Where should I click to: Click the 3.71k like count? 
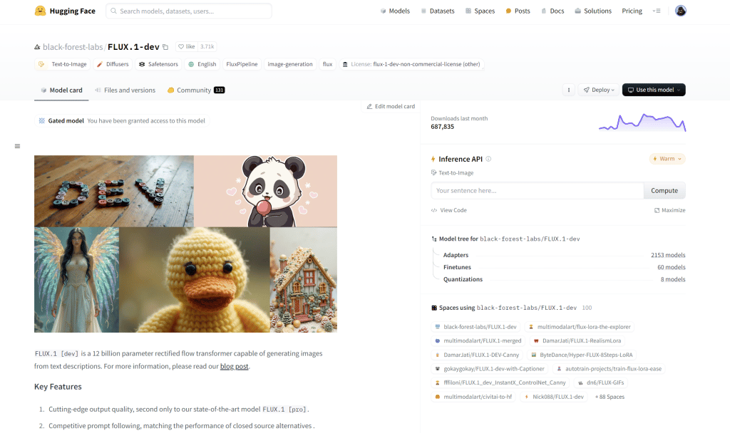click(x=207, y=46)
